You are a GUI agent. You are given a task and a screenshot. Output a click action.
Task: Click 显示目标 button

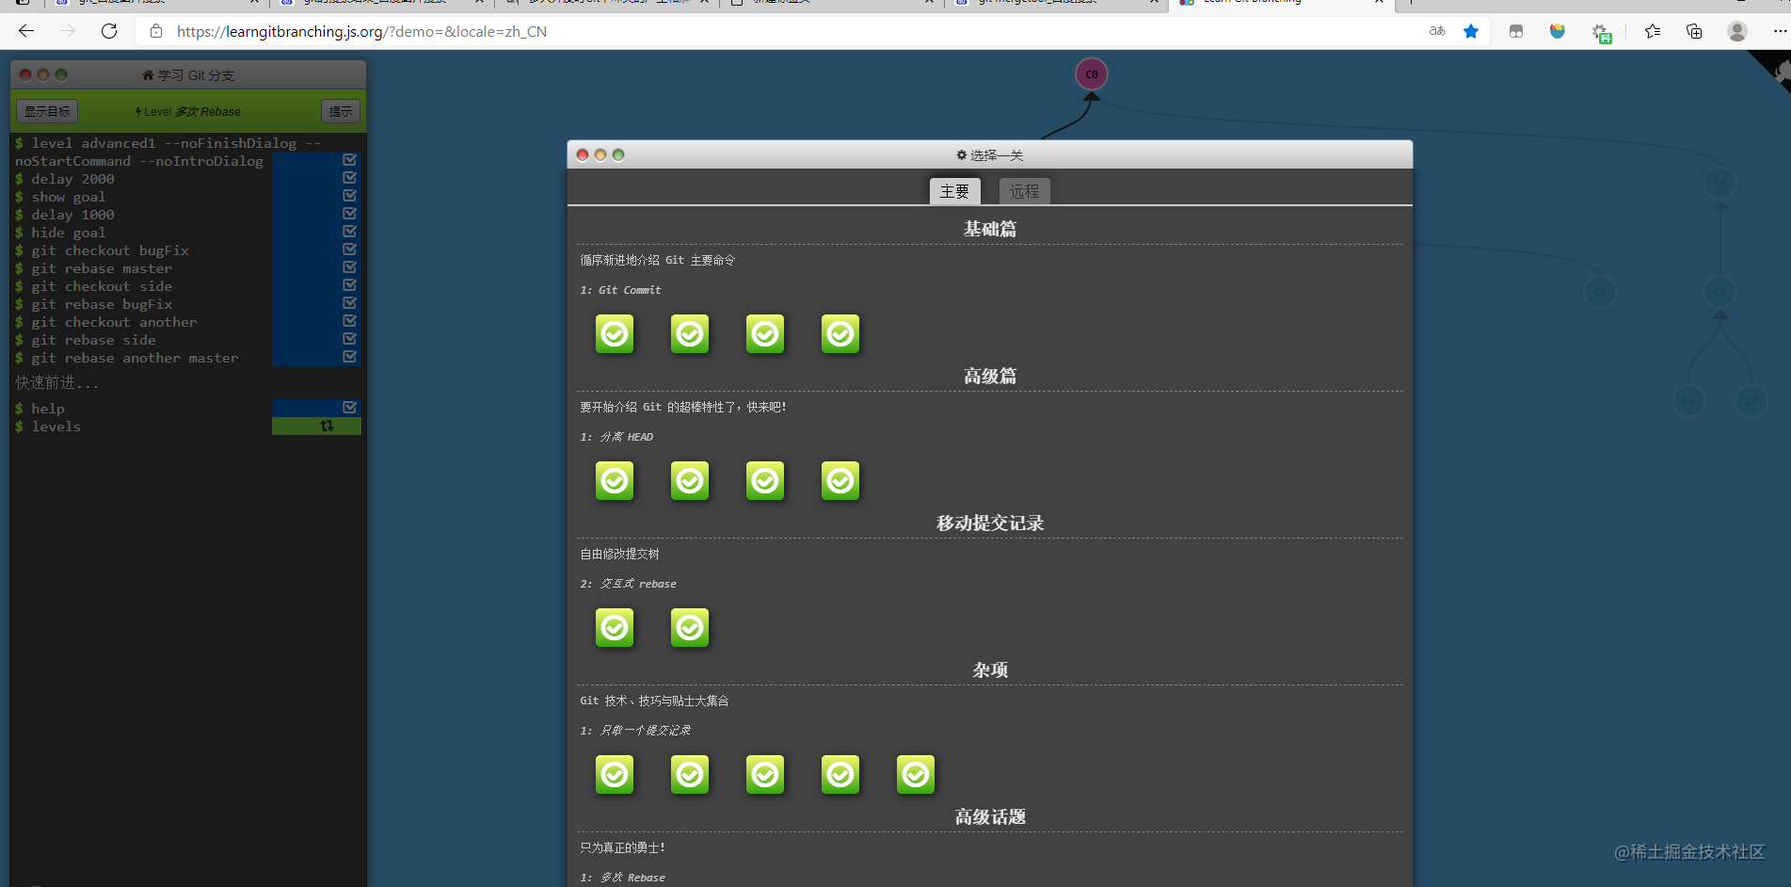click(47, 111)
